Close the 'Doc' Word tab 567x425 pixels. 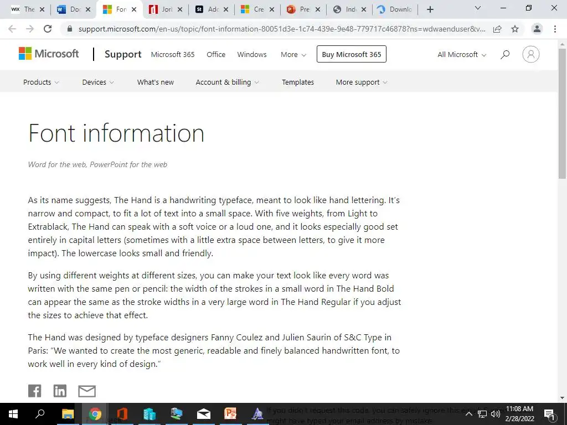coord(88,9)
